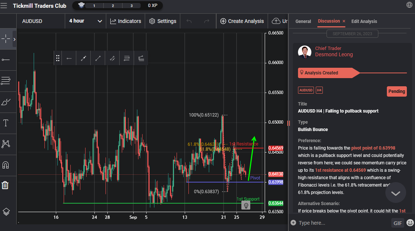Click the Sep date marker on time axis
This screenshot has height=231, width=415.
point(133,217)
